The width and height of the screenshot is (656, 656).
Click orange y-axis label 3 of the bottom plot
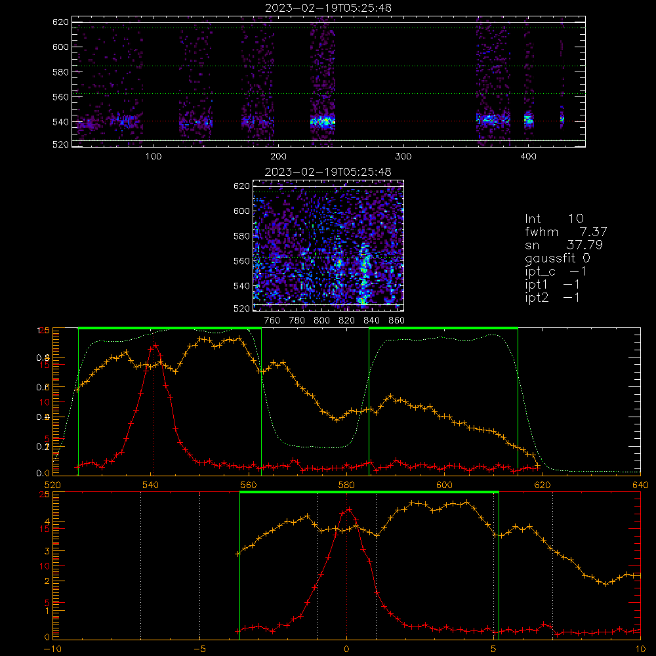pos(47,551)
